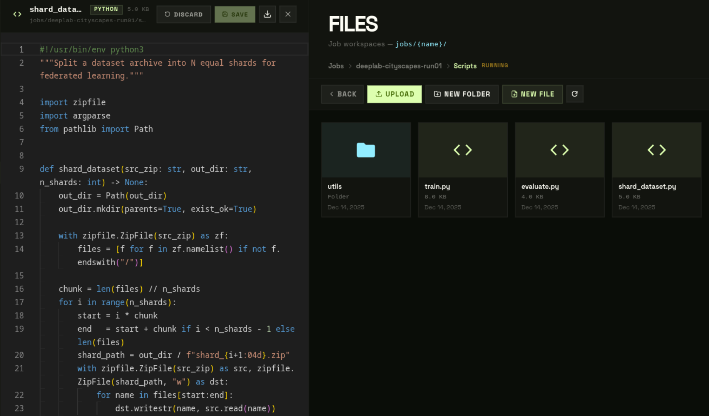Click line number 16 in the gutter
709x416 pixels.
(x=19, y=289)
